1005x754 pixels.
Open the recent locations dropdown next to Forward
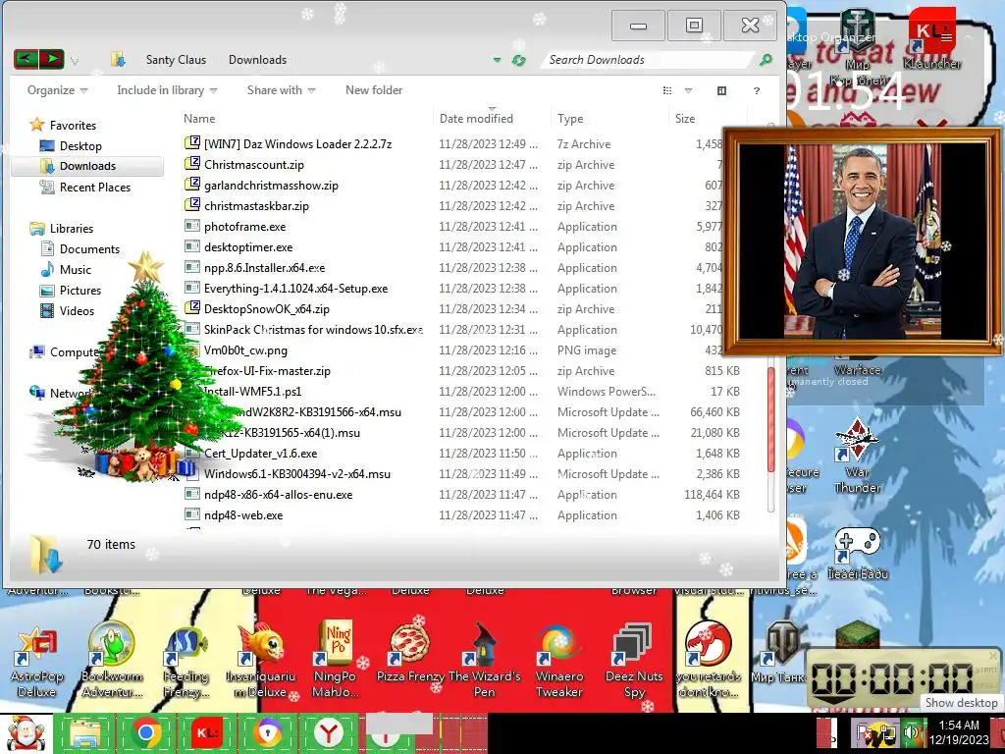75,61
